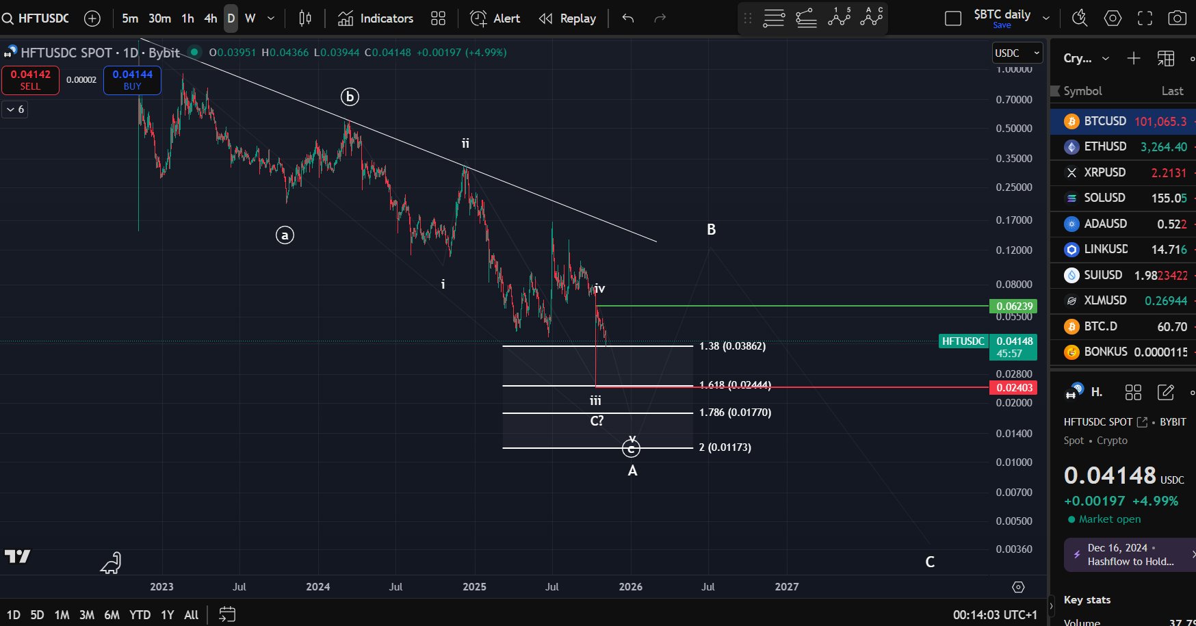Image resolution: width=1196 pixels, height=626 pixels.
Task: Open quick search with lightning magnifier icon
Action: click(1080, 18)
